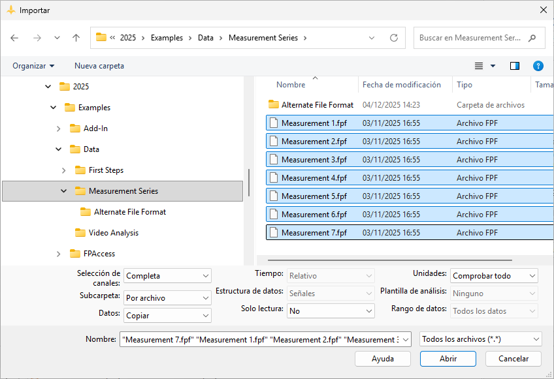554x379 pixels.
Task: Open the Selección de canales dropdown
Action: pyautogui.click(x=168, y=276)
